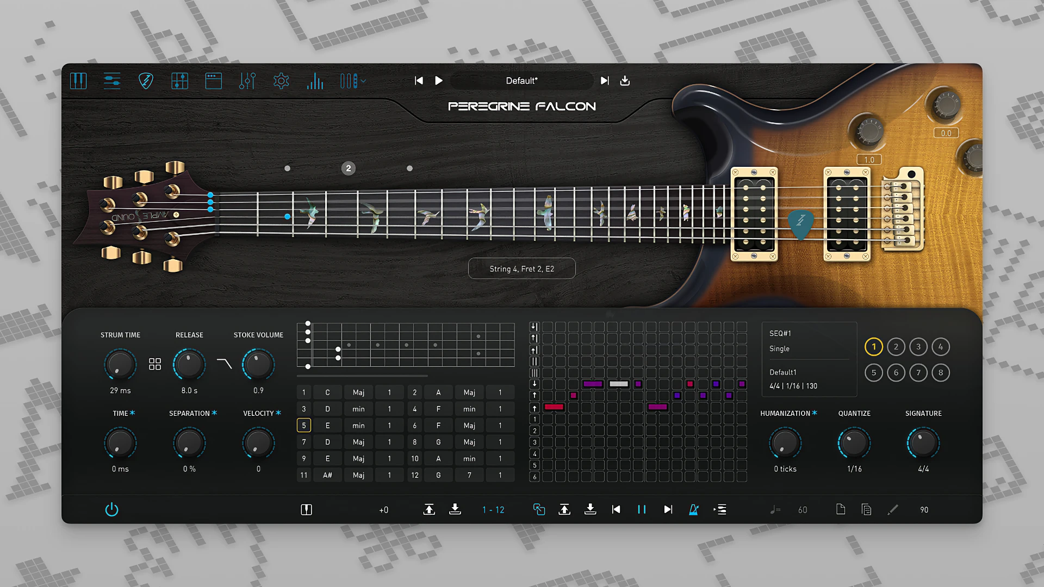Screen dimensions: 1044x587
Task: Click the play button next to the preset name
Action: click(x=439, y=80)
